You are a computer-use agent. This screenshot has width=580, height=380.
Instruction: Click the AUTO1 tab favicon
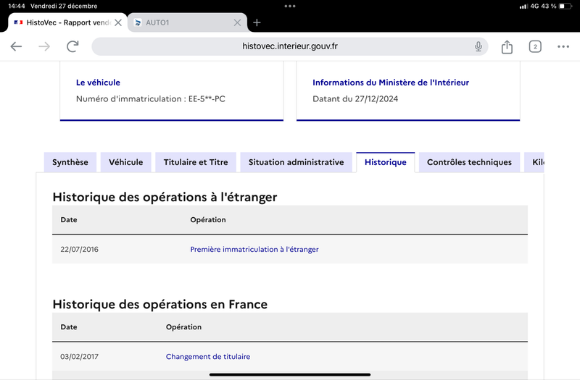pyautogui.click(x=138, y=22)
